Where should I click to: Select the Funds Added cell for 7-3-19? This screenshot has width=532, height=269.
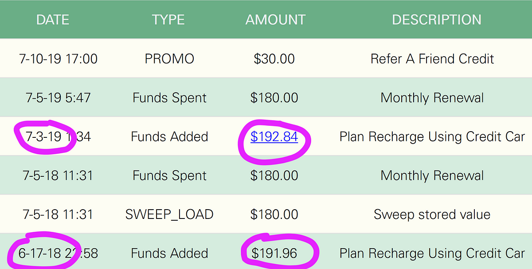[169, 136]
